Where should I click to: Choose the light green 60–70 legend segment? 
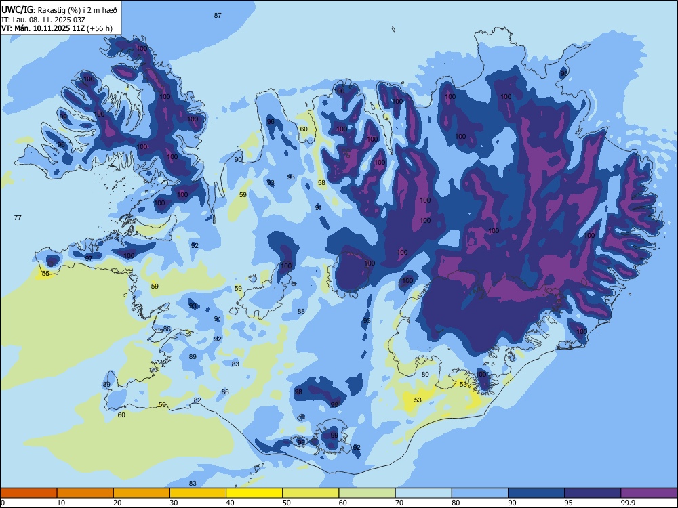point(367,493)
